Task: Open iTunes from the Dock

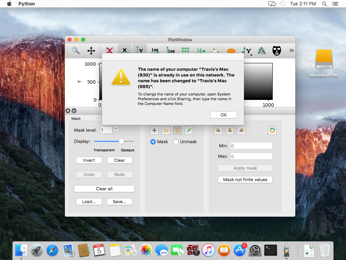Action: pos(208,250)
